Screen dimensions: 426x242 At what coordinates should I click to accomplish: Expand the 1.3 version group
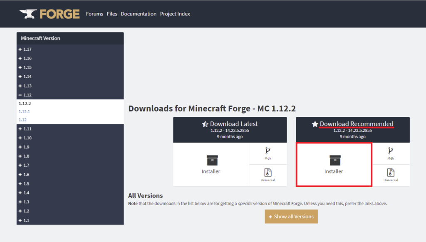pyautogui.click(x=70, y=202)
